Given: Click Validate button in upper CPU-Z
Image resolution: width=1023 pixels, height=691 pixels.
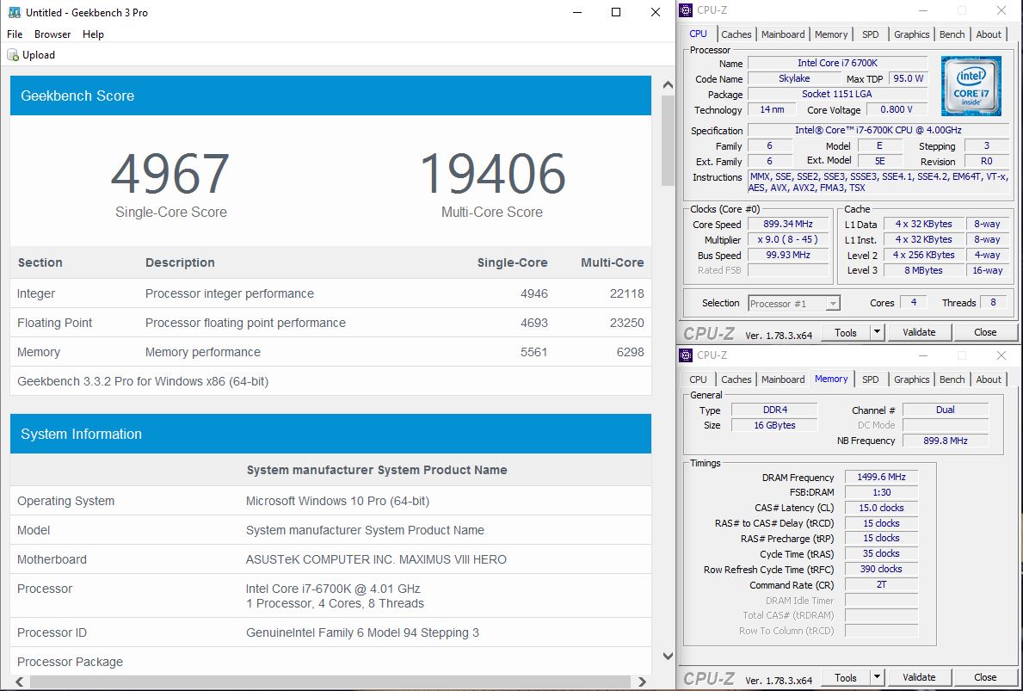Looking at the screenshot, I should 919,333.
